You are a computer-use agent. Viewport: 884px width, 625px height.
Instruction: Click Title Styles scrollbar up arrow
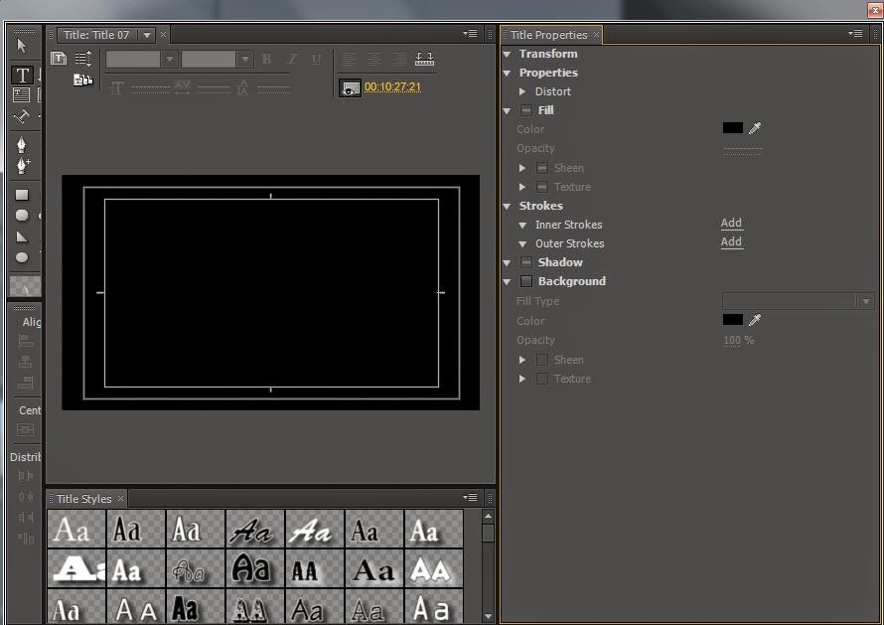[489, 516]
